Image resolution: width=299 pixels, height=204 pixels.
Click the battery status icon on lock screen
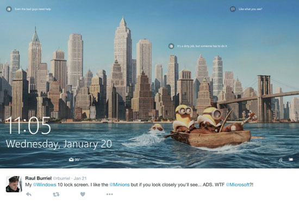[291, 159]
